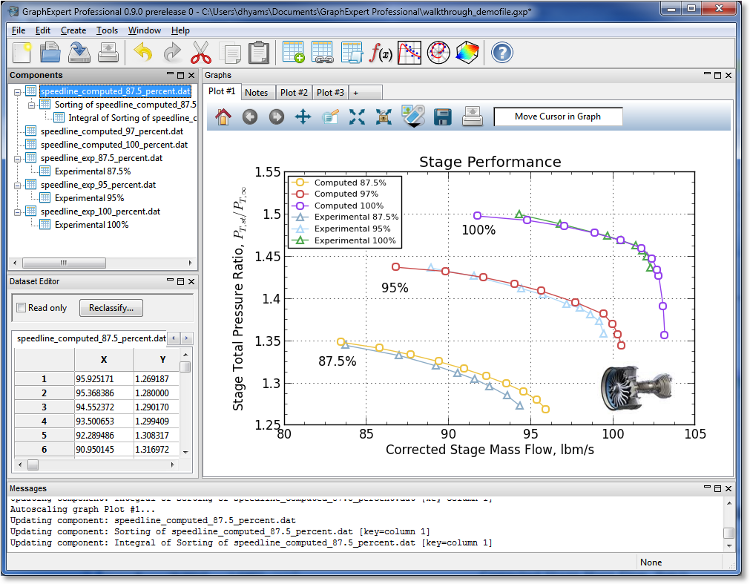Select speedline_computed_97_percent.dat in Components

[112, 131]
